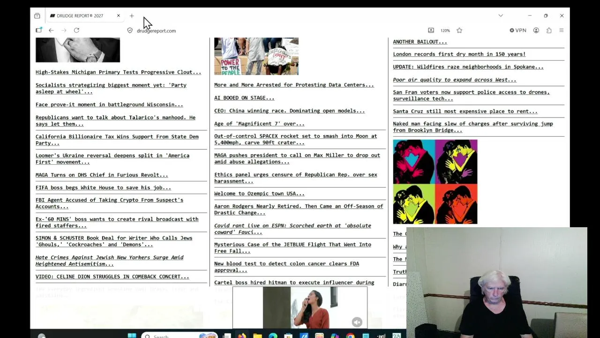Unmute the video ad speaker icon
The width and height of the screenshot is (600, 338).
tap(357, 322)
